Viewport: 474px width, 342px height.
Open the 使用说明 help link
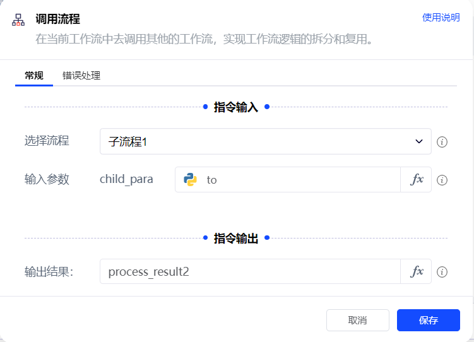[x=441, y=18]
